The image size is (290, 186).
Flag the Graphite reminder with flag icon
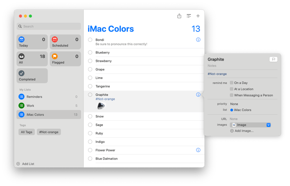point(273,59)
